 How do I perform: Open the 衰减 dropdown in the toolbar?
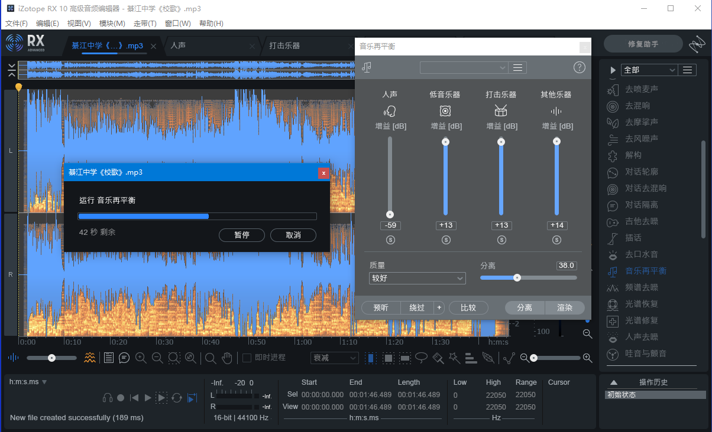[335, 358]
